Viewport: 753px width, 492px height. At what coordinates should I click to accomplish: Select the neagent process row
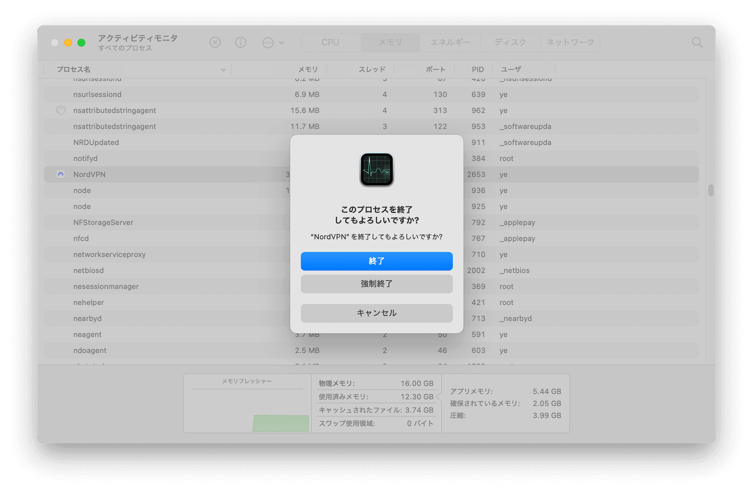coord(371,335)
